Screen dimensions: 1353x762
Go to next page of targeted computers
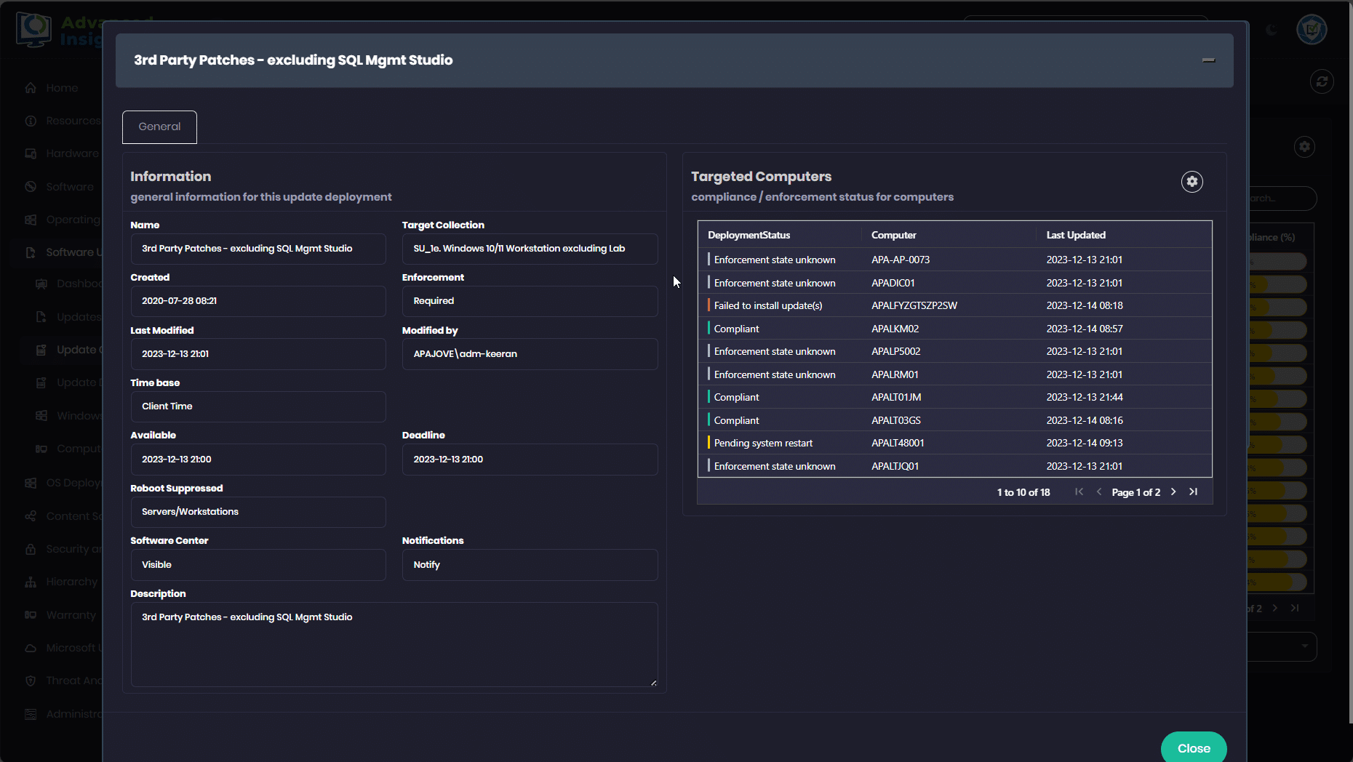click(1173, 492)
